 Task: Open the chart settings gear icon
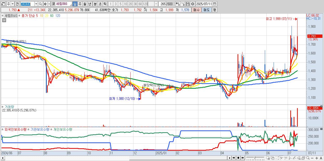click(x=192, y=4)
